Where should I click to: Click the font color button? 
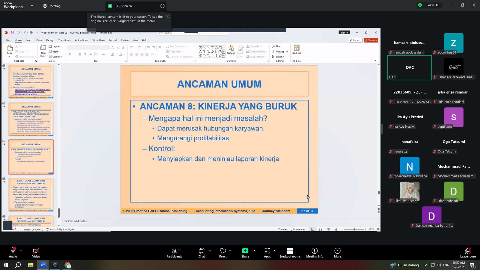coord(121,54)
